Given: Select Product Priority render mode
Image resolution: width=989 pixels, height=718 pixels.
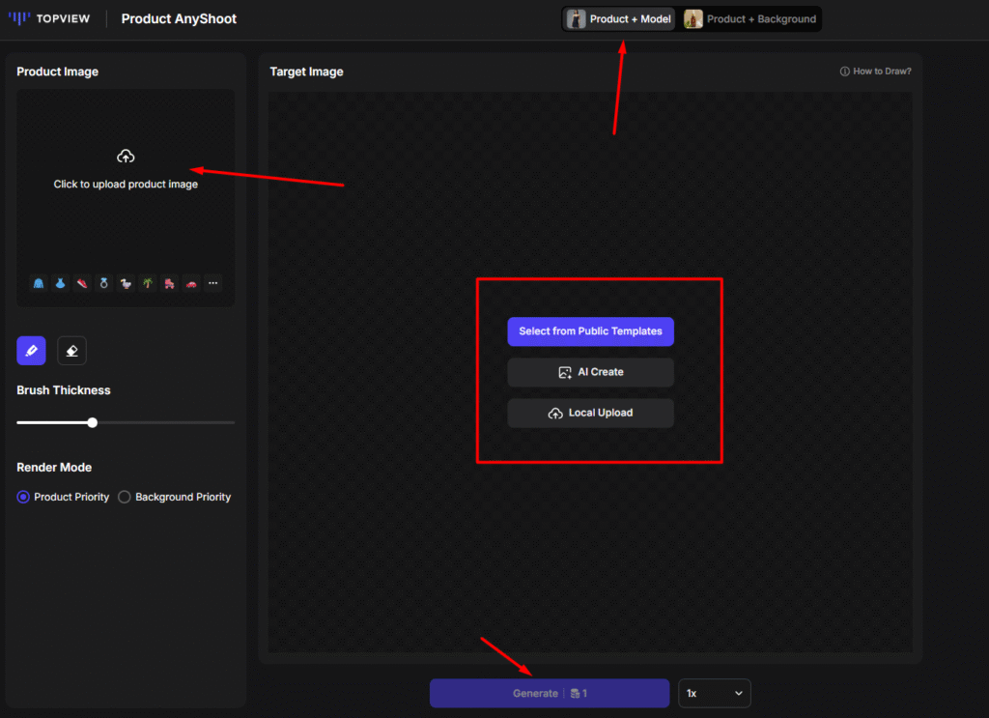Looking at the screenshot, I should tap(24, 497).
